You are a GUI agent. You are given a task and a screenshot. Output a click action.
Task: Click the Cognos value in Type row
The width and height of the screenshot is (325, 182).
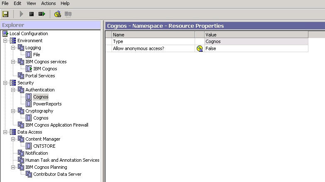click(x=256, y=41)
